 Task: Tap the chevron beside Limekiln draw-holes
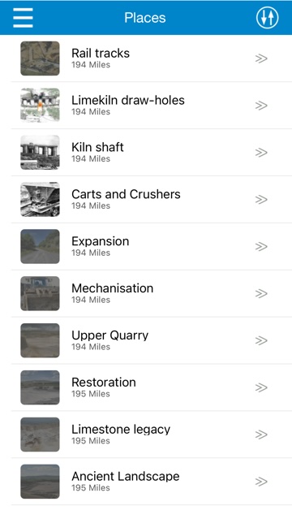261,106
